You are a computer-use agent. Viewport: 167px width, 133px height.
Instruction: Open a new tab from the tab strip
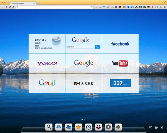click(x=38, y=3)
